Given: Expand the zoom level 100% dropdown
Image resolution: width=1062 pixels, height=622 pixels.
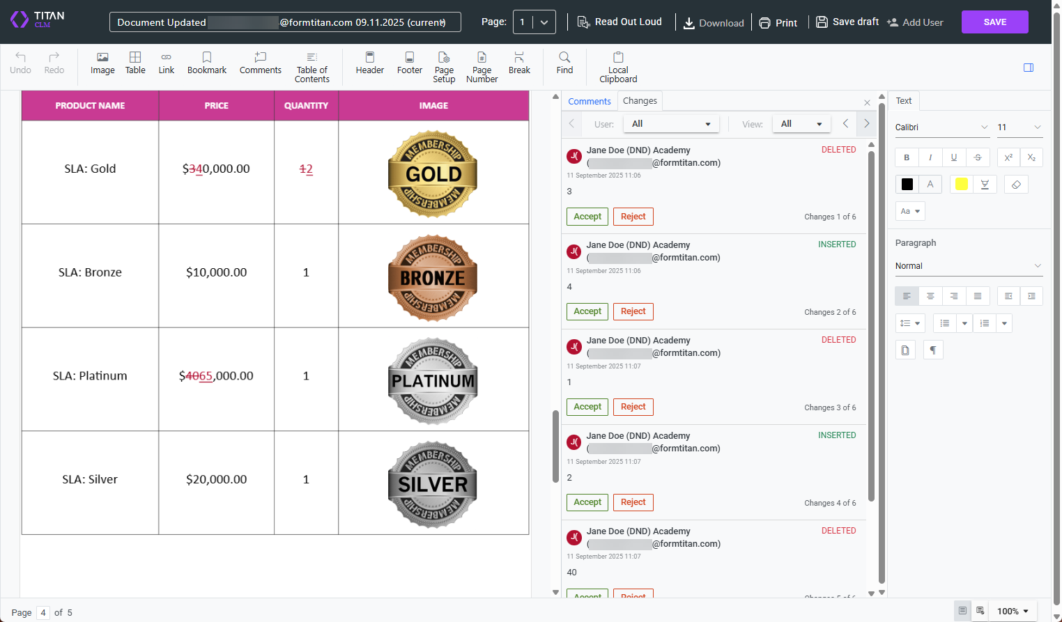Looking at the screenshot, I should 1011,611.
